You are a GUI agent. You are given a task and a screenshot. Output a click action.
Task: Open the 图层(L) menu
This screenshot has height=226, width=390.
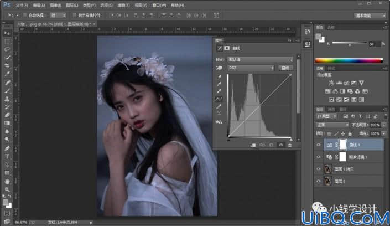[x=72, y=5]
